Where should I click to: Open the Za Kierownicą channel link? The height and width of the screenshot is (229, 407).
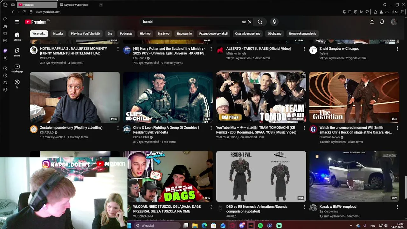329,212
